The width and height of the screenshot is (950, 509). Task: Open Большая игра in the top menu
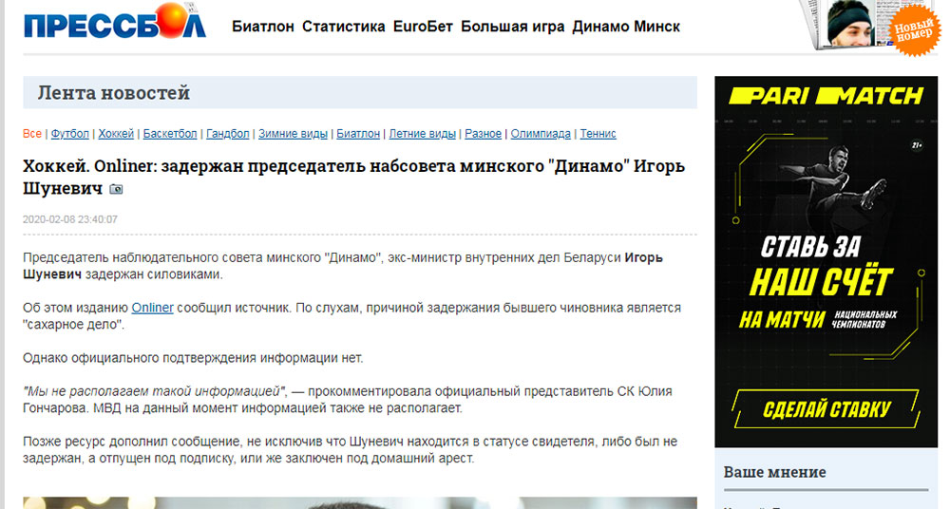(x=512, y=27)
